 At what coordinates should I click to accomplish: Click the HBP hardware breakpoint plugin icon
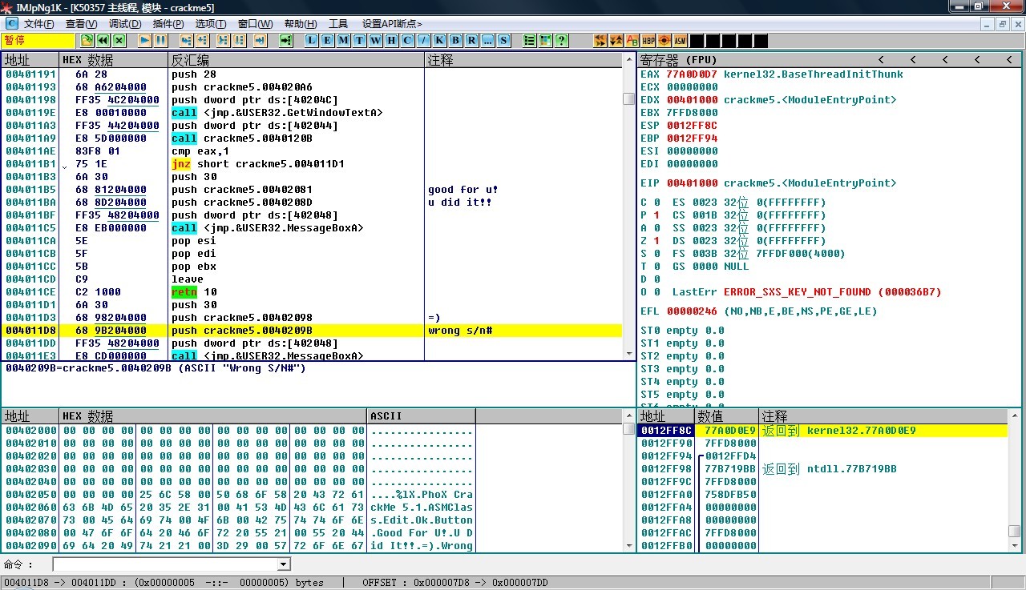[x=648, y=40]
